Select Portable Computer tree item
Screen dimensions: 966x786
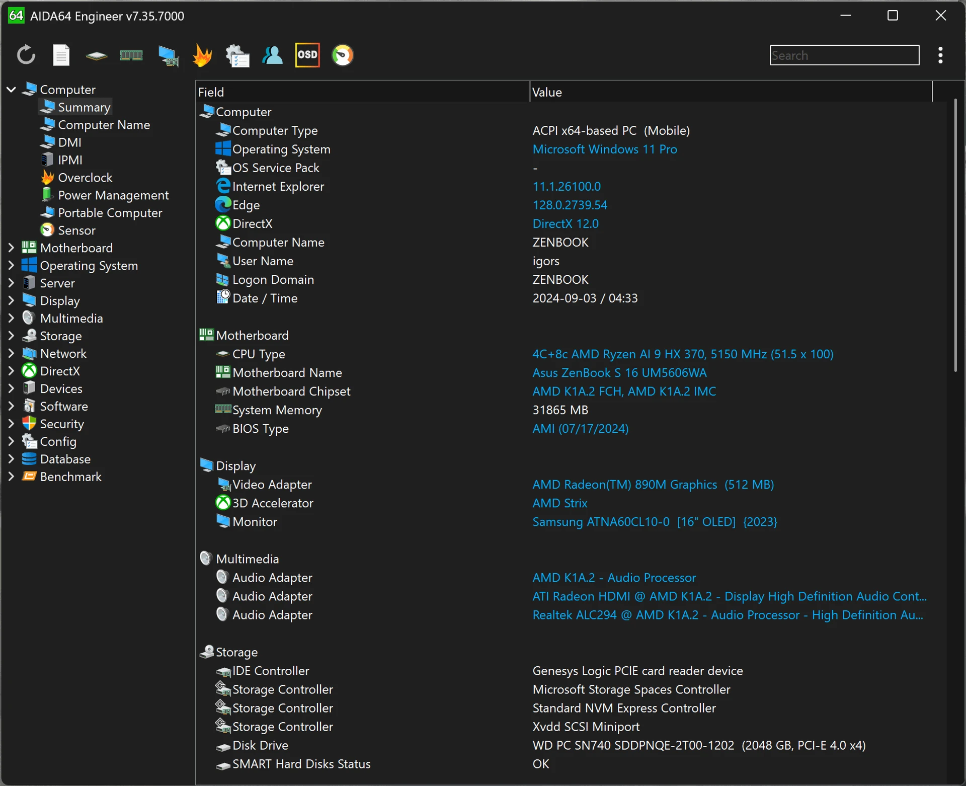(x=102, y=213)
